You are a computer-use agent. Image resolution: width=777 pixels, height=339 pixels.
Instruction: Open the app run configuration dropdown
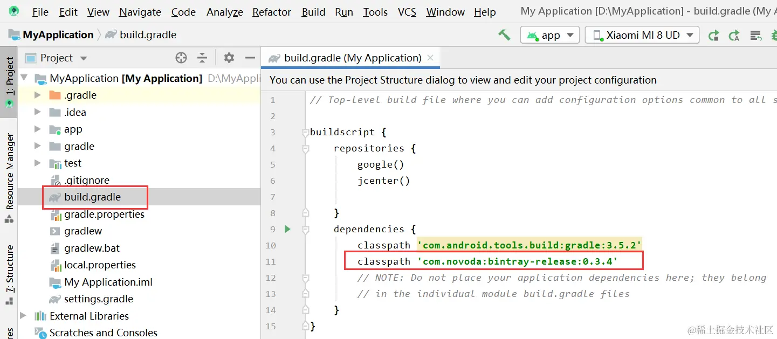550,35
